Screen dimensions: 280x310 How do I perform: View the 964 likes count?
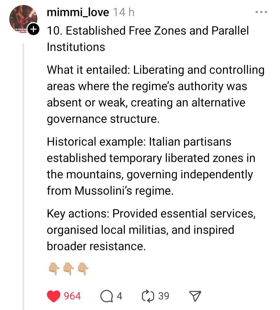point(72,296)
